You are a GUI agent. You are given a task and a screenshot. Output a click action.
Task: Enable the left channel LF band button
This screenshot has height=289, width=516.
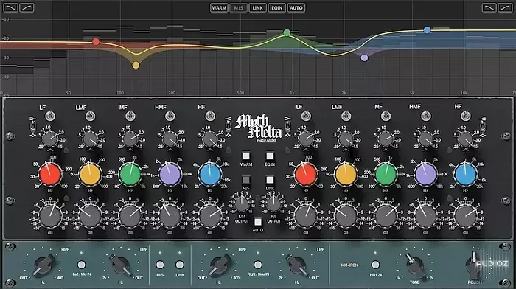pos(50,116)
